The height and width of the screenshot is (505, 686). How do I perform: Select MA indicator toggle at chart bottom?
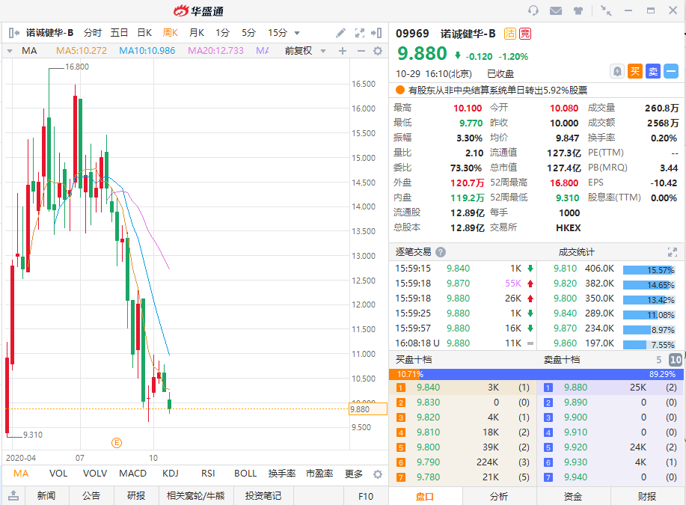[20, 474]
